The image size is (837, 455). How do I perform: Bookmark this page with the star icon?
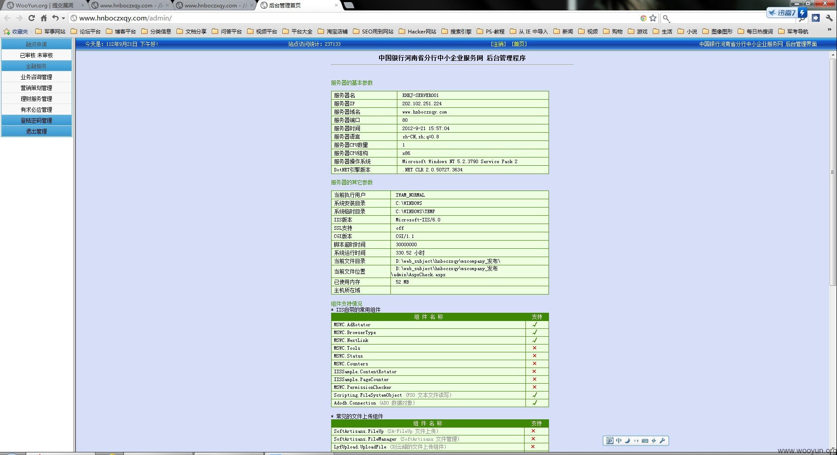653,18
